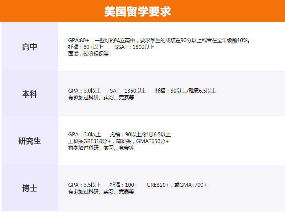Click 托福：90以上/雅思6.5以上 in 研究生 row

click(140, 134)
